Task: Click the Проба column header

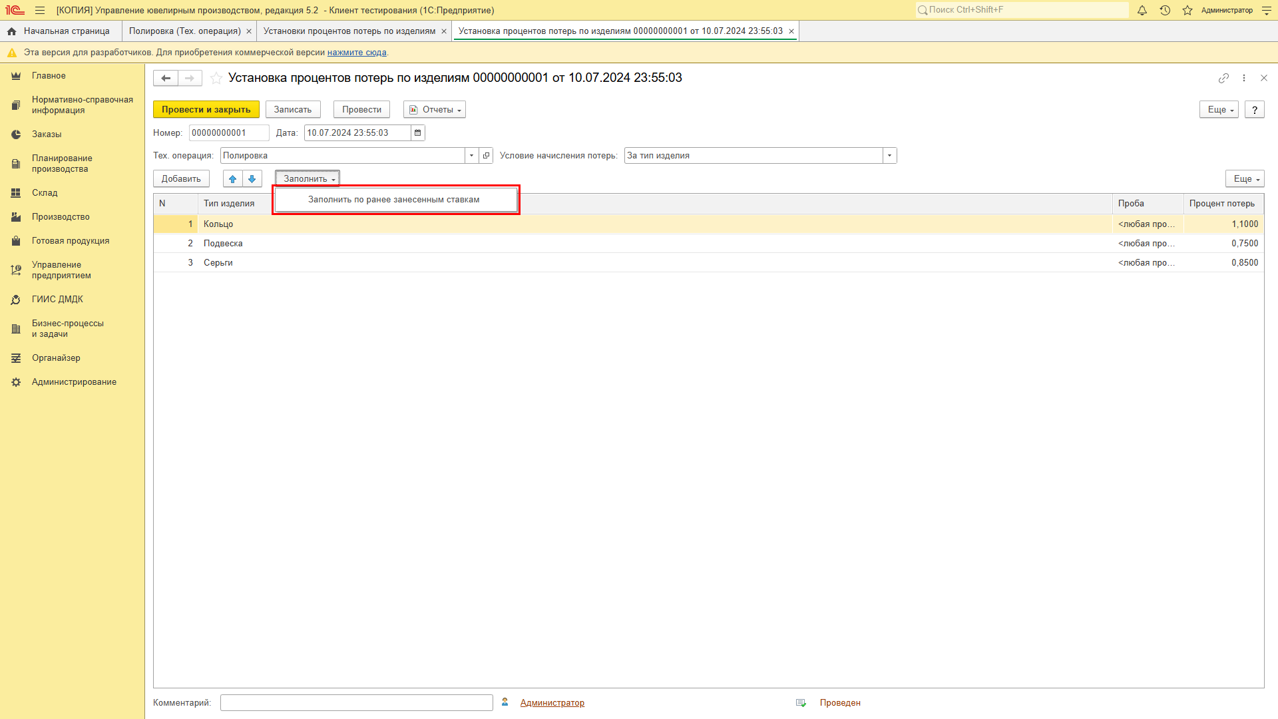Action: pos(1148,204)
